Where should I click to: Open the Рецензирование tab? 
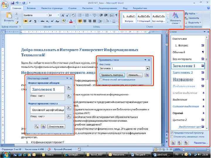pyautogui.click(x=108, y=8)
